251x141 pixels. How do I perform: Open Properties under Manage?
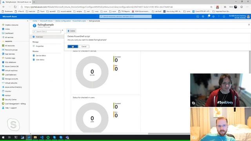[x=40, y=46]
